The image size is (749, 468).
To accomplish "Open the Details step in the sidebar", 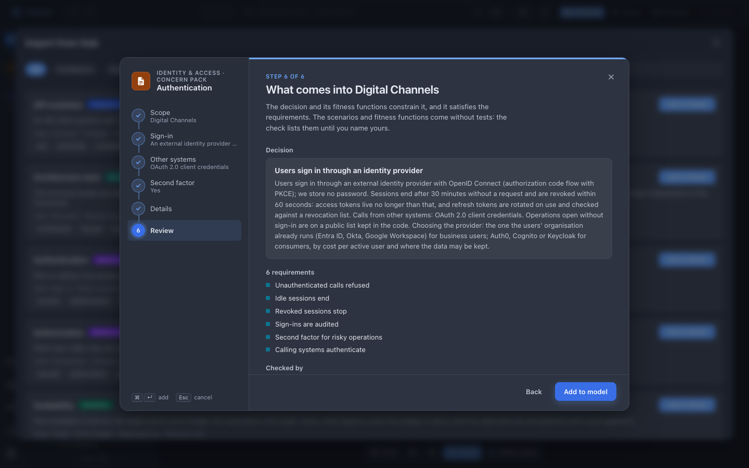I will tap(184, 209).
